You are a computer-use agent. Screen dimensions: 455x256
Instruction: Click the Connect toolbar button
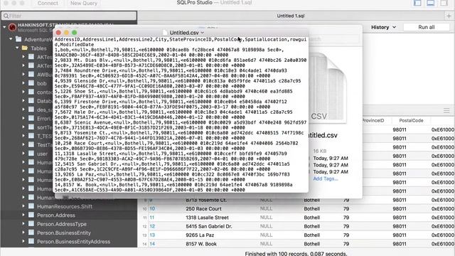pyautogui.click(x=48, y=3)
